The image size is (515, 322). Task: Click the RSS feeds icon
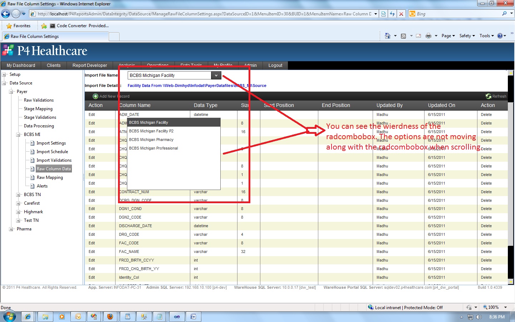[403, 36]
